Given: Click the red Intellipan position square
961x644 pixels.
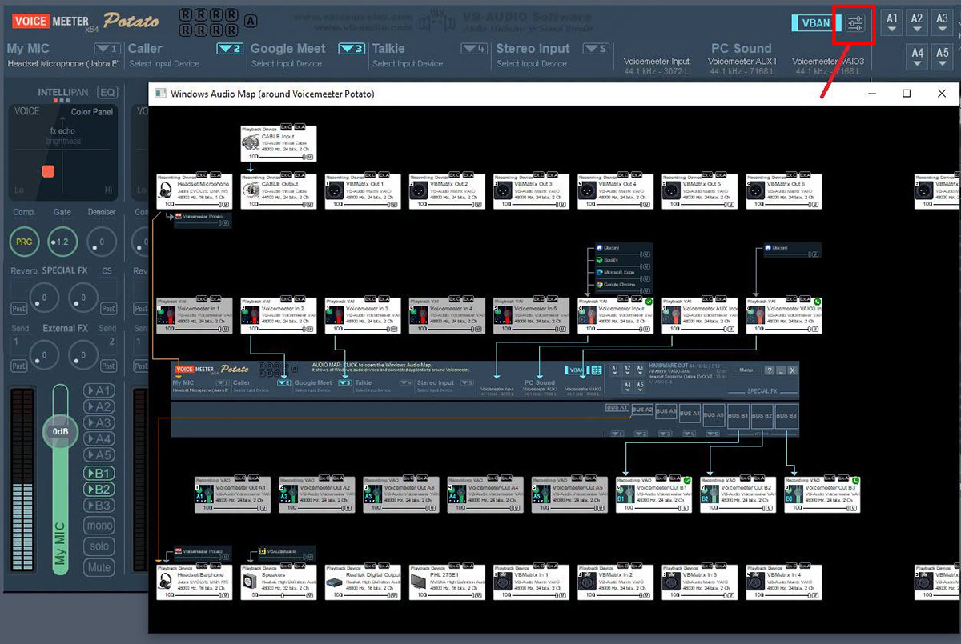Looking at the screenshot, I should (x=48, y=170).
